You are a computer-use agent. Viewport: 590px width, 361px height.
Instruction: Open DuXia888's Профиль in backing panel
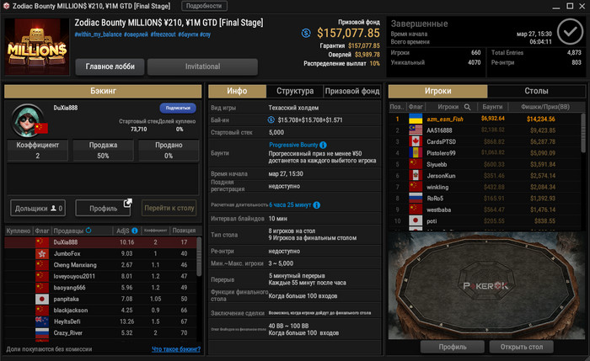(x=103, y=208)
